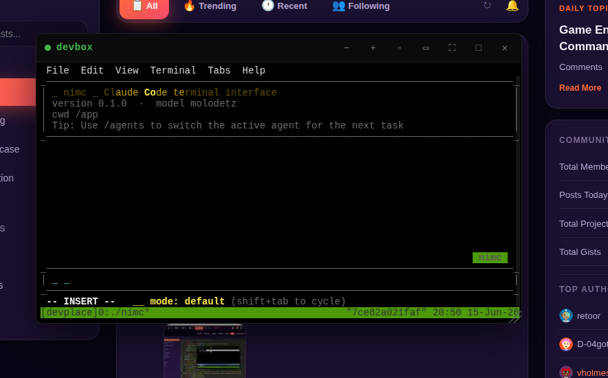Click the '[devplace]0:./nimc*' status bar text
Viewport: 608px width, 378px height.
(95, 313)
